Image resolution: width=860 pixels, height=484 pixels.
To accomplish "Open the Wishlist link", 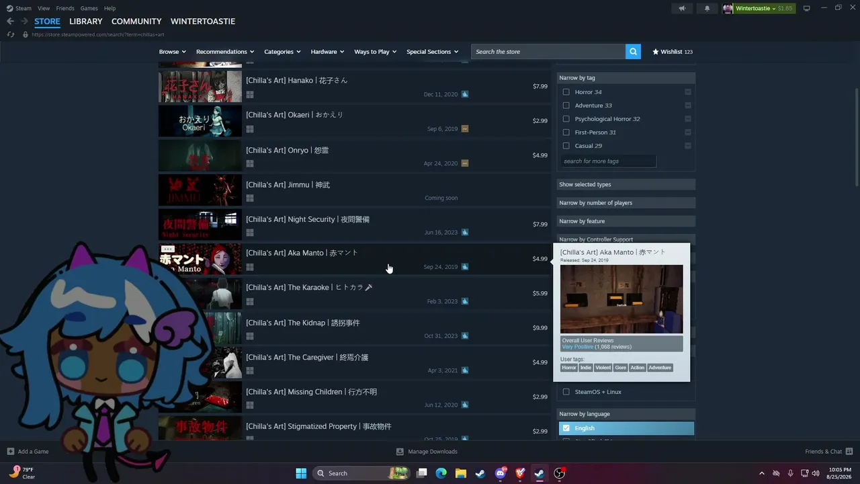I will [x=673, y=52].
